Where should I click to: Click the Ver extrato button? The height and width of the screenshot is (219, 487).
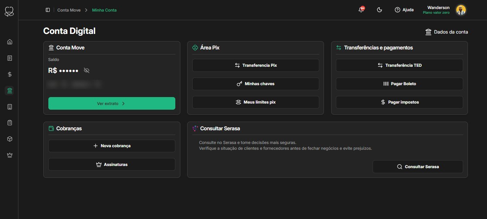click(x=112, y=104)
